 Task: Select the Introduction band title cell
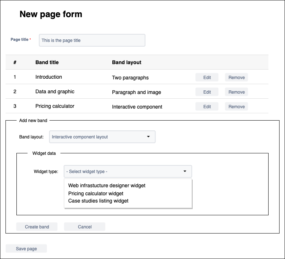point(49,77)
